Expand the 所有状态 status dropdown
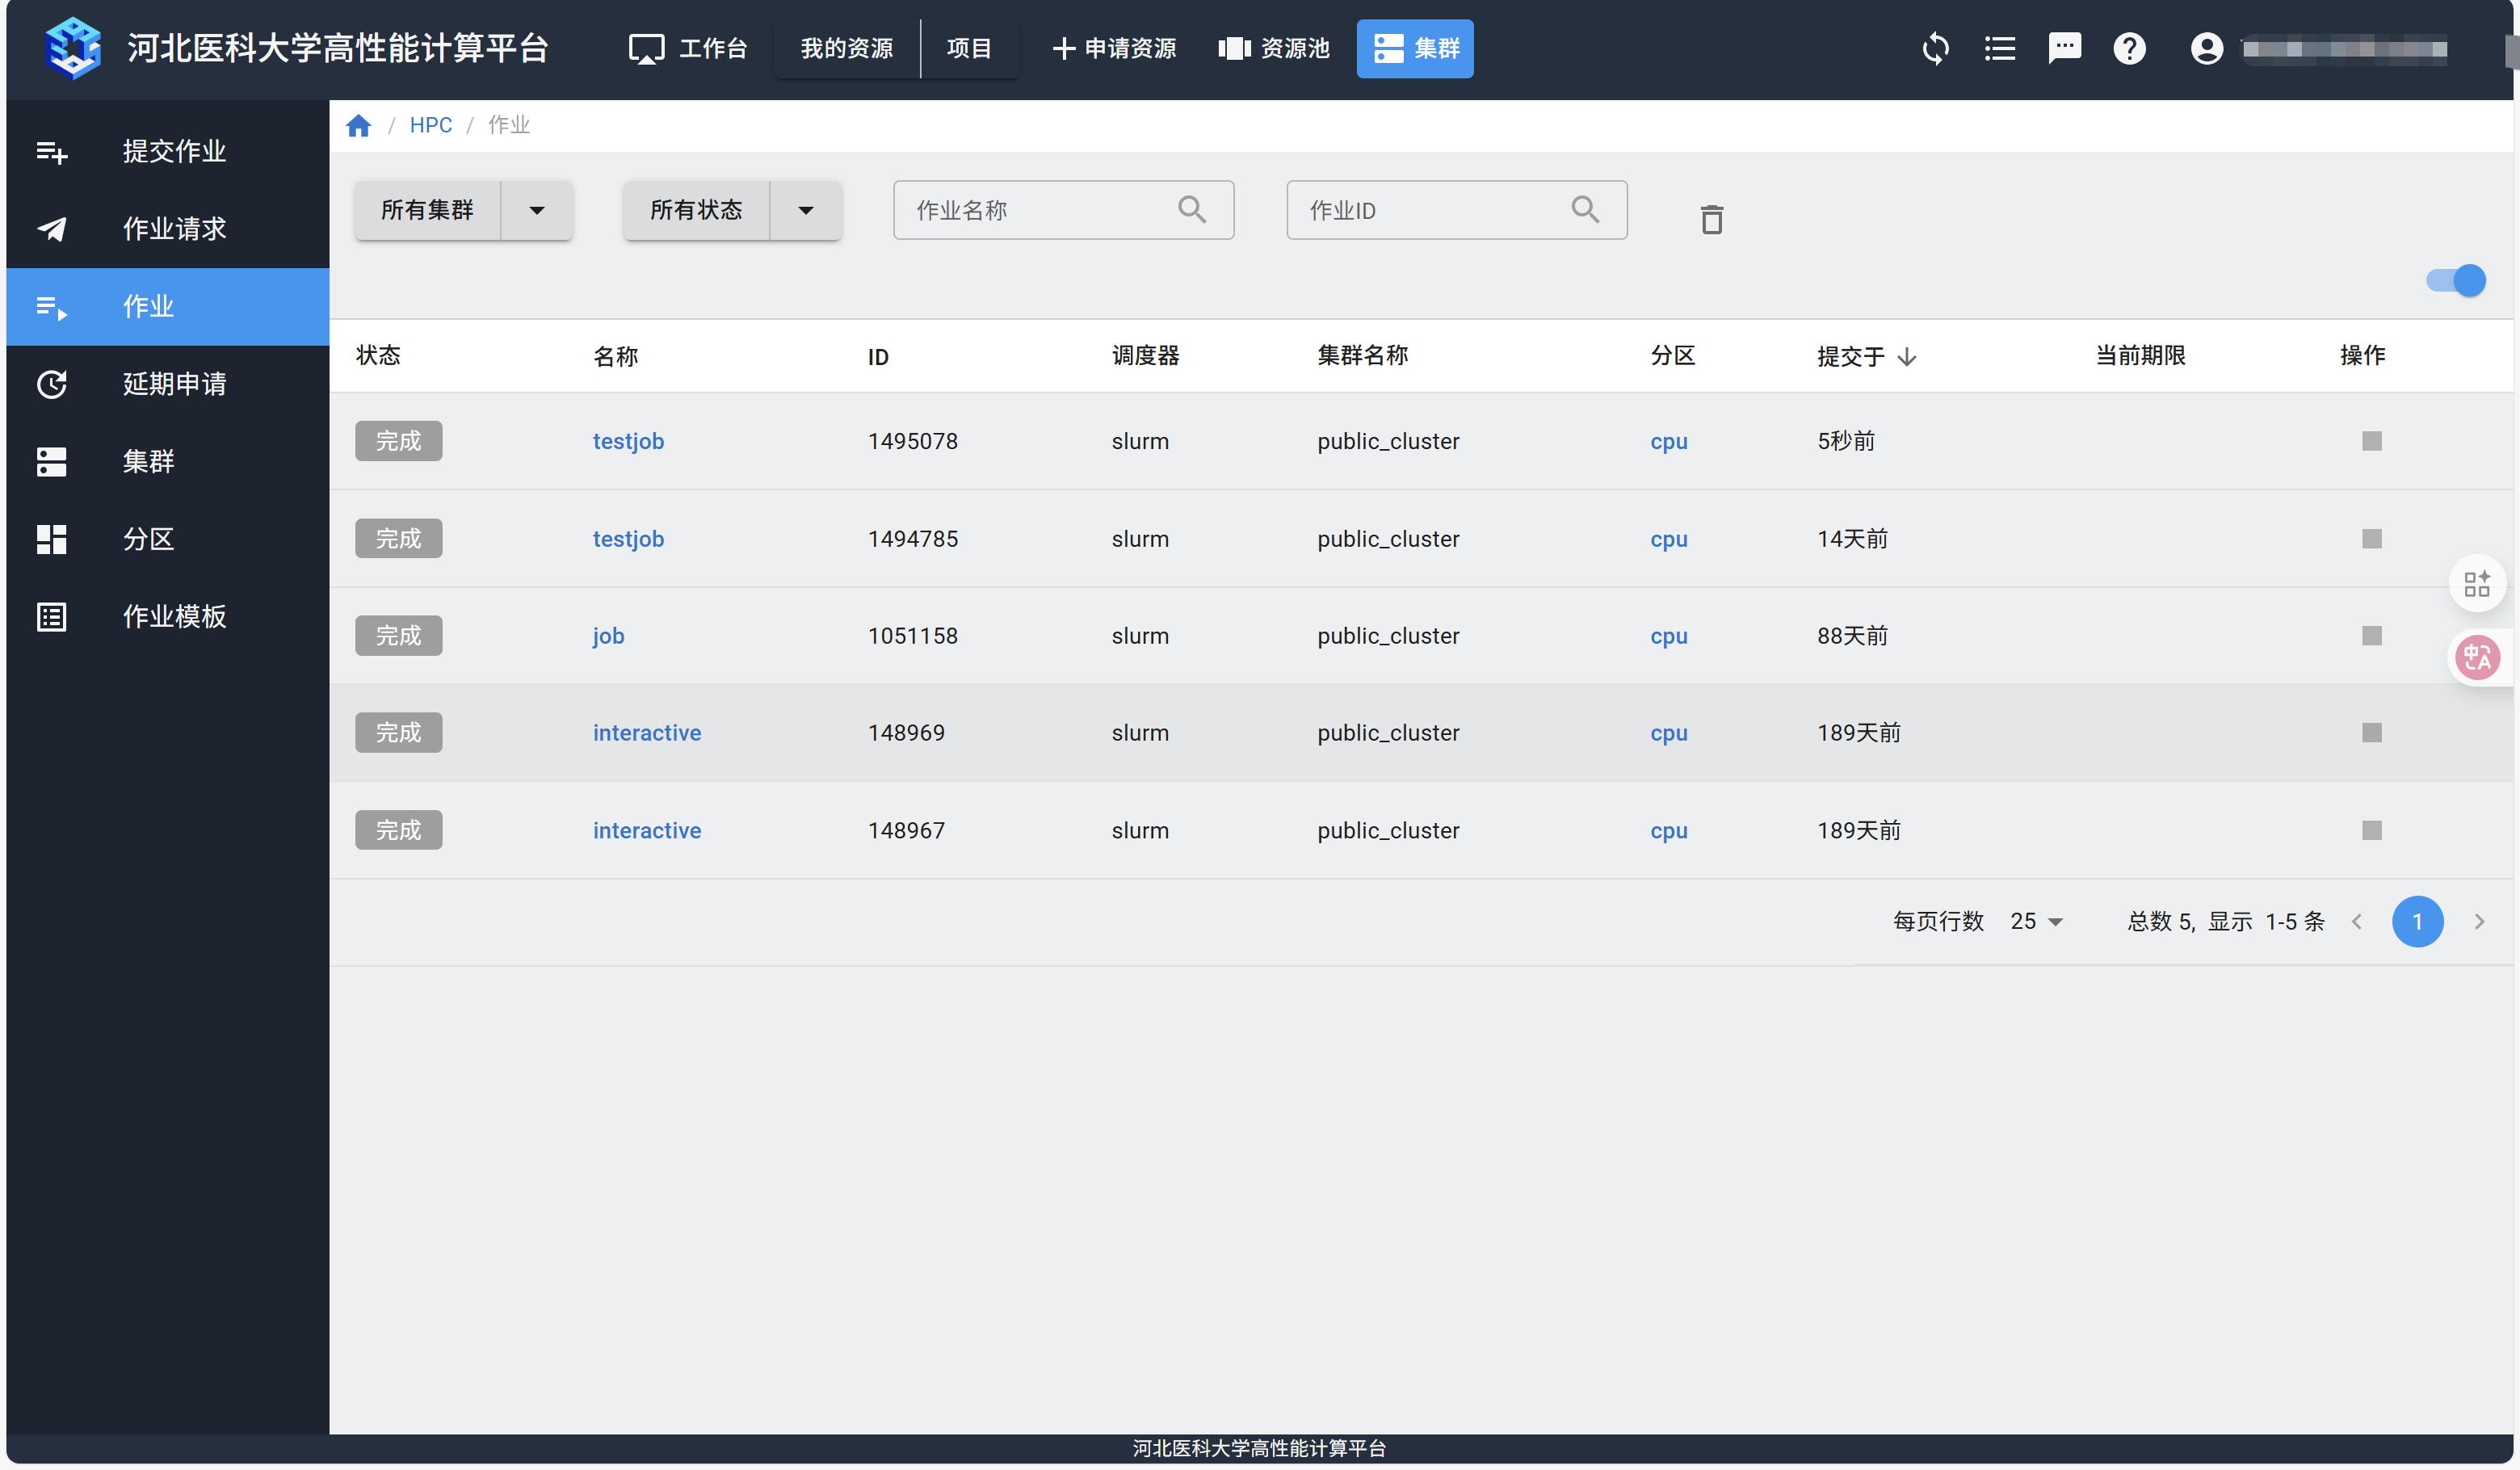2520x1470 pixels. pos(805,210)
